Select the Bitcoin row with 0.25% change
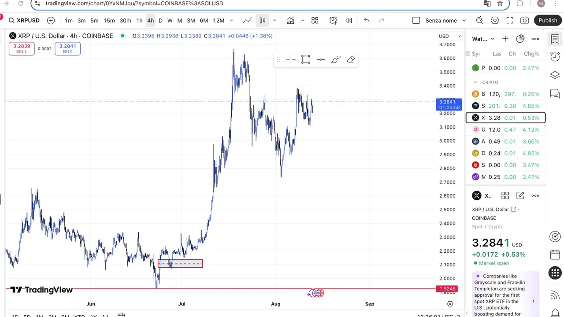Screen dimensions: 564x317 (x=506, y=94)
